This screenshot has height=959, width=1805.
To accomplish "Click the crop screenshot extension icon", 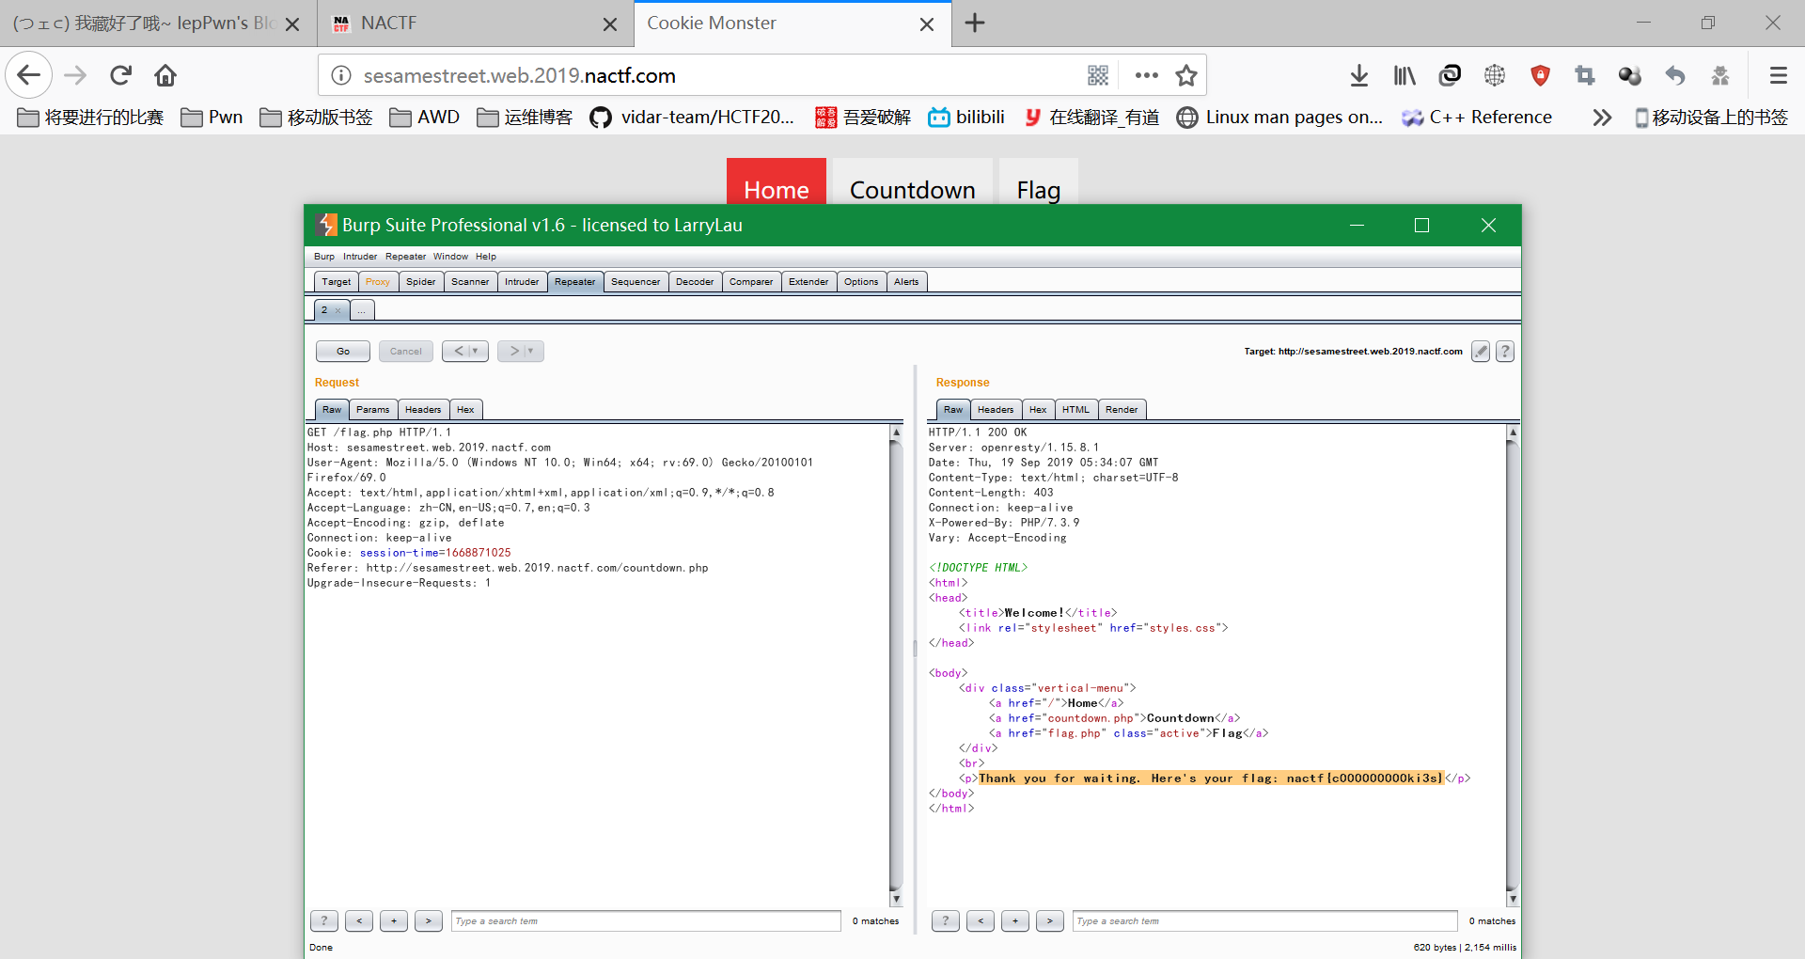I will coord(1585,75).
